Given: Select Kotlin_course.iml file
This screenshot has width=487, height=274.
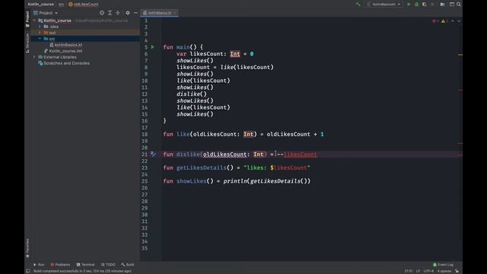Looking at the screenshot, I should point(65,51).
